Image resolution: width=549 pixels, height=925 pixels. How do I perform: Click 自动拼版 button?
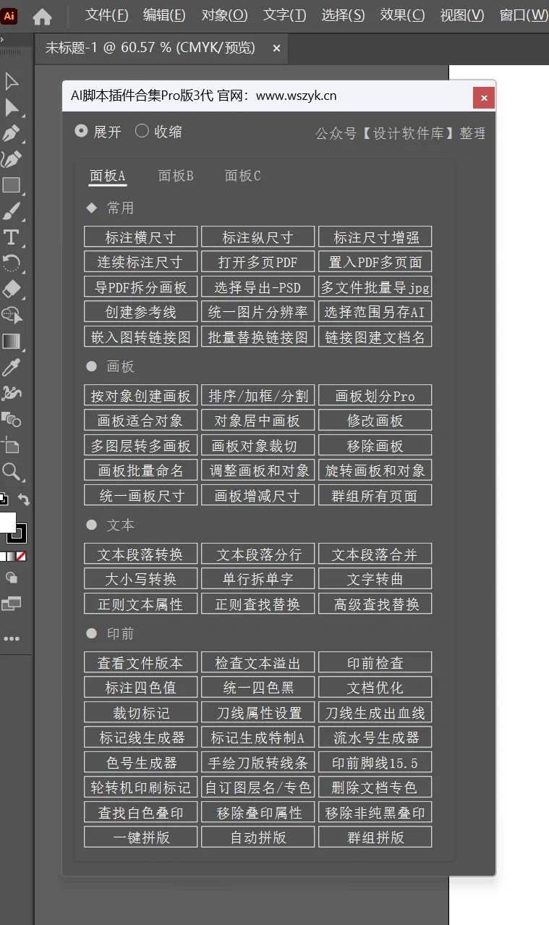[258, 837]
